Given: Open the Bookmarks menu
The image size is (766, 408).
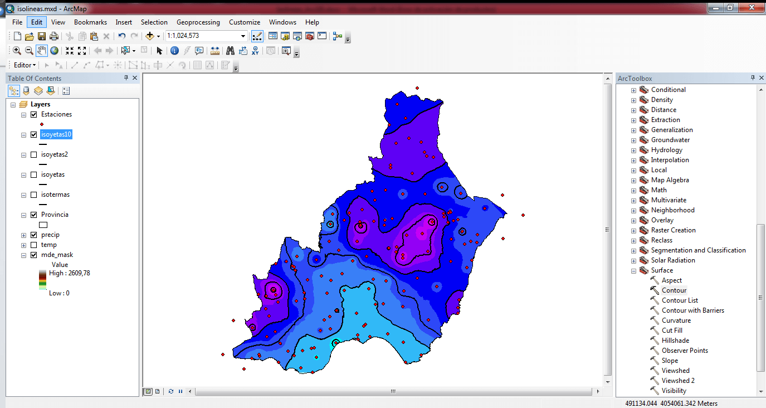Looking at the screenshot, I should pos(90,22).
